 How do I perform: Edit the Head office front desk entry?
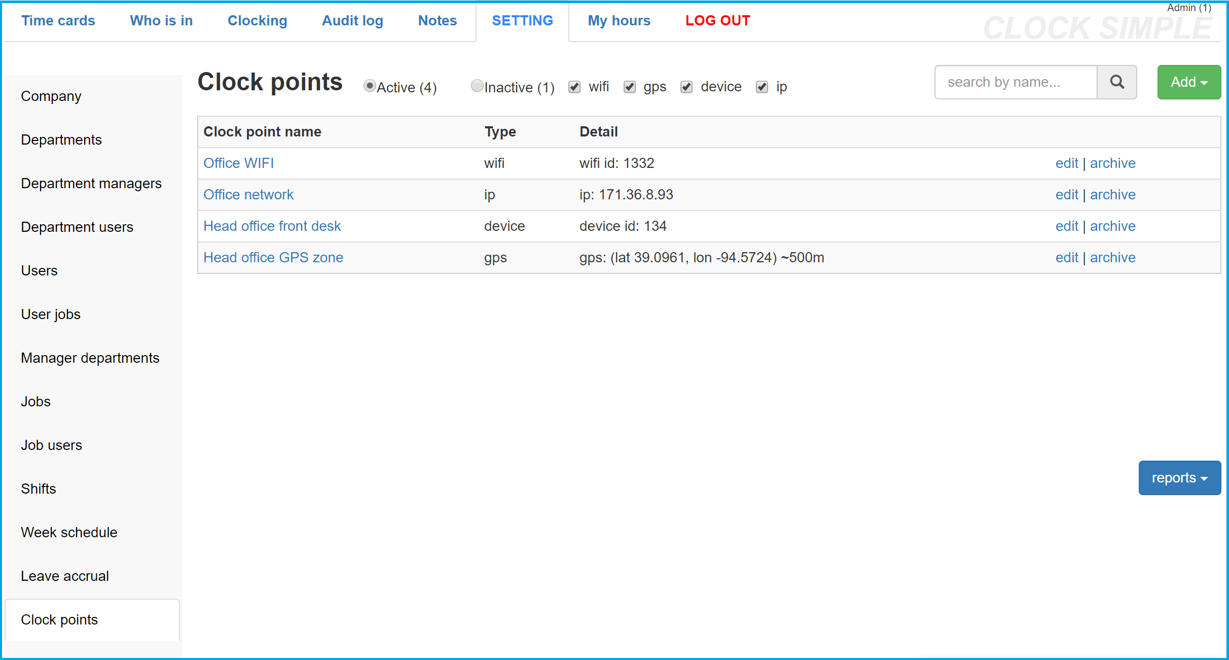pos(1067,226)
